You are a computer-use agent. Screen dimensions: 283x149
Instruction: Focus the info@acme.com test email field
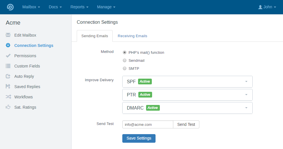pos(148,124)
